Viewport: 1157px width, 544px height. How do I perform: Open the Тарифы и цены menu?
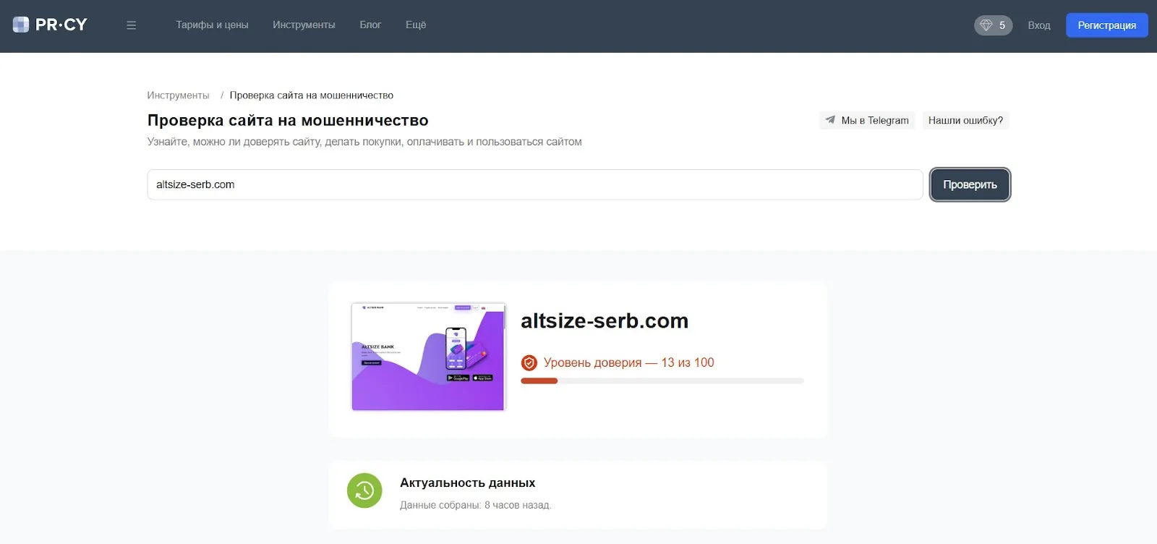[212, 25]
